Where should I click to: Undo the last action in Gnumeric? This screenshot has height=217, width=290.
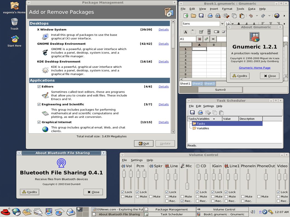pos(251,16)
